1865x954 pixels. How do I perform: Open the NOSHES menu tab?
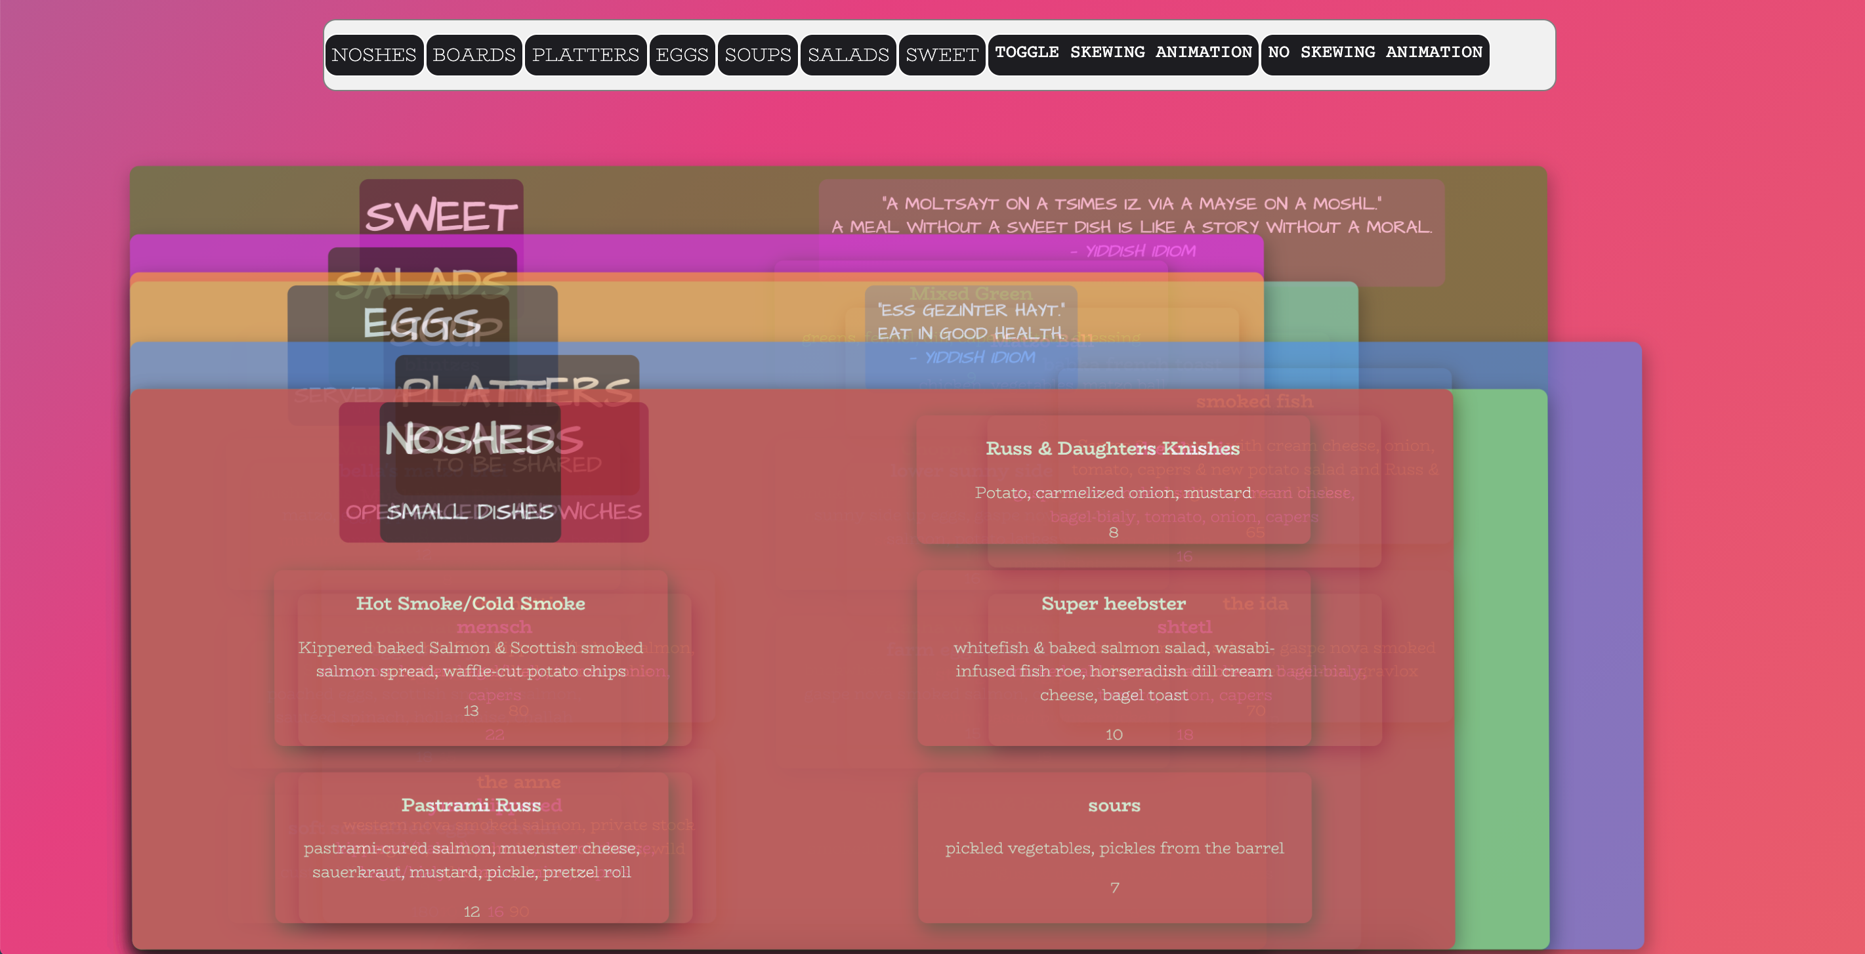click(373, 55)
